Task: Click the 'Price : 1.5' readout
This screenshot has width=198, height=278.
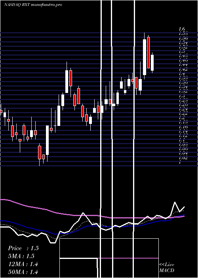Action: pos(23,248)
